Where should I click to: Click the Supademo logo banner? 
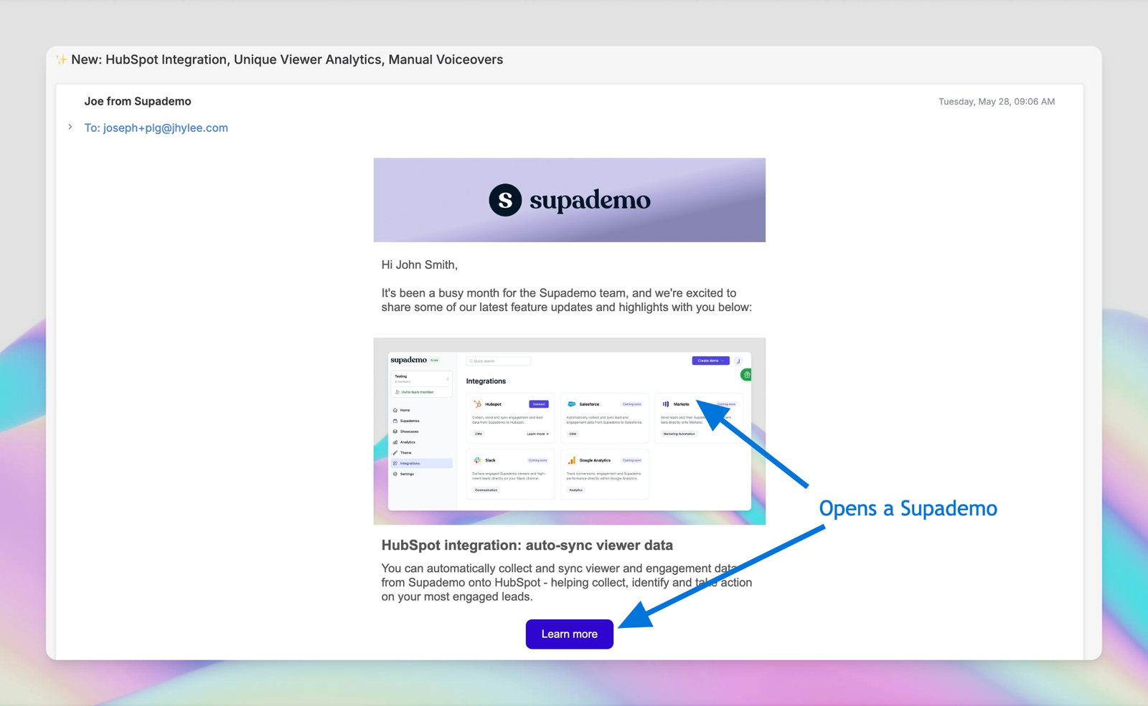click(569, 200)
